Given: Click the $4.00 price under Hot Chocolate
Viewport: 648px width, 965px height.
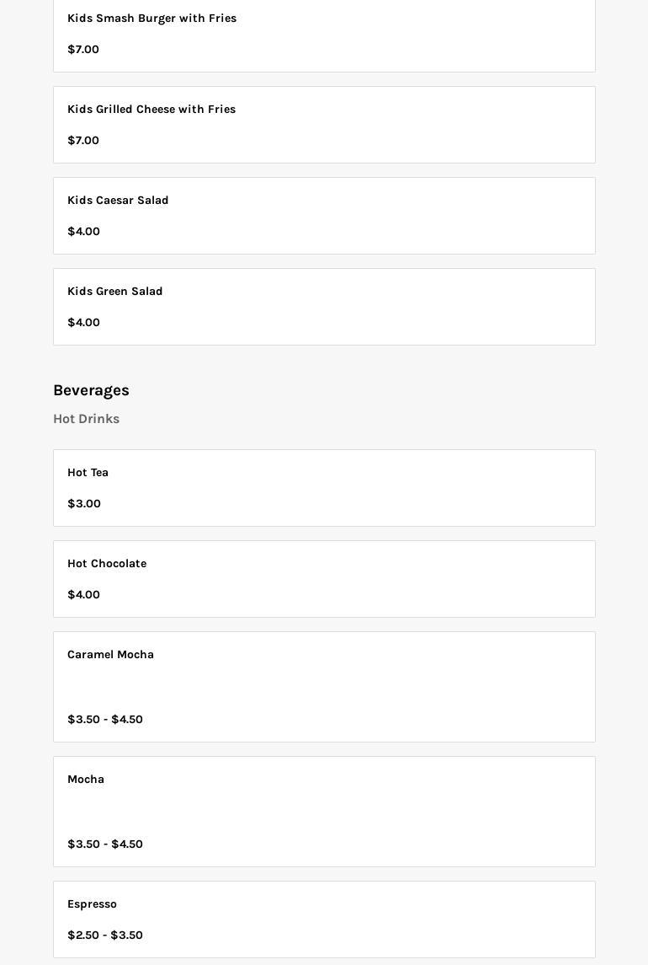Looking at the screenshot, I should pos(83,595).
